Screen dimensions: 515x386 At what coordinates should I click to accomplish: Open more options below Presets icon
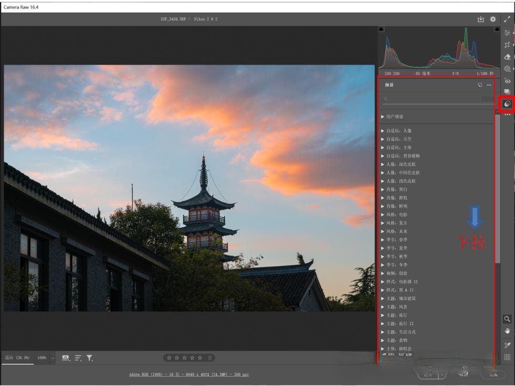[507, 115]
